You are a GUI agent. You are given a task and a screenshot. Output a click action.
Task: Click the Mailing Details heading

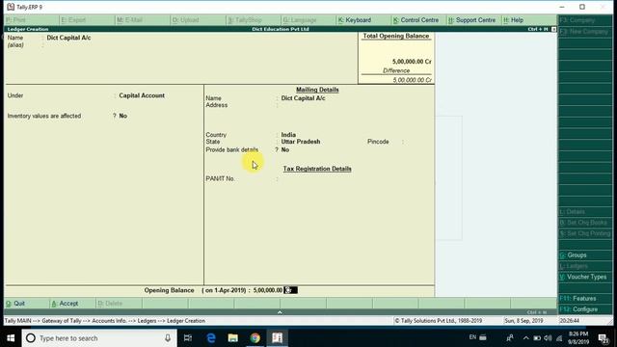(317, 90)
